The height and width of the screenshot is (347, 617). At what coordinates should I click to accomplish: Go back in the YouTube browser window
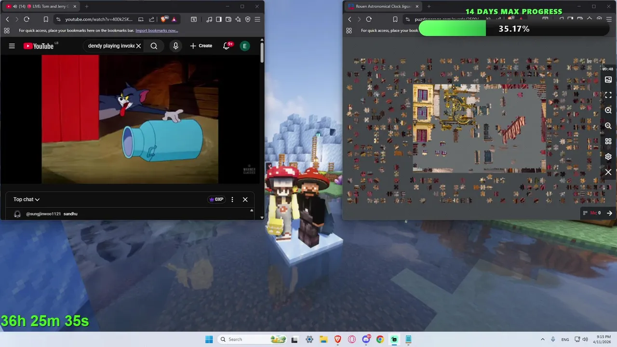pos(7,19)
